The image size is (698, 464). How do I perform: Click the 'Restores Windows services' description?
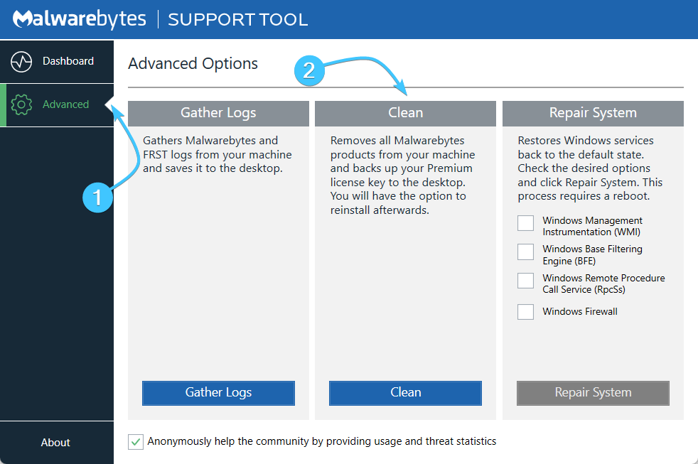590,168
